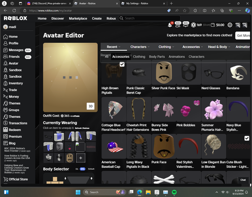252x197 pixels.
Task: Open Avatar from the sidebar
Action: point(11,63)
